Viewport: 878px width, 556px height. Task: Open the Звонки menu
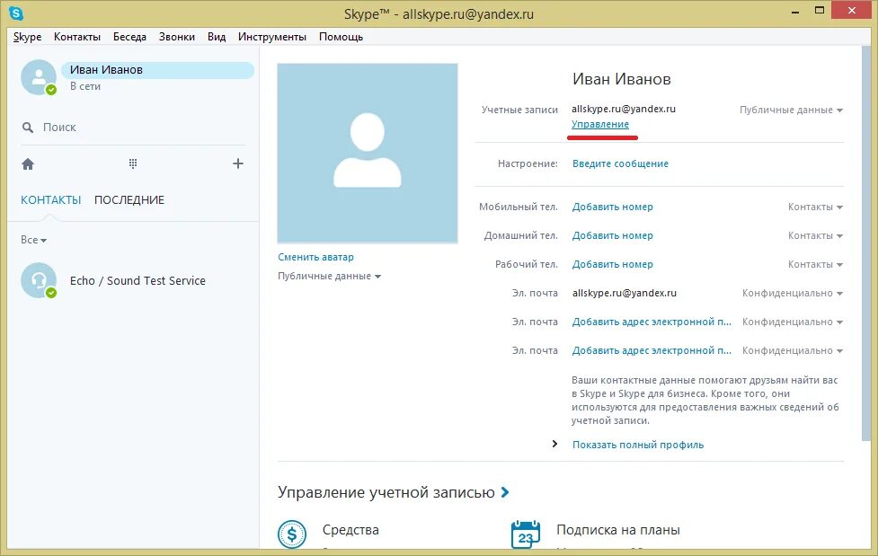tap(177, 37)
